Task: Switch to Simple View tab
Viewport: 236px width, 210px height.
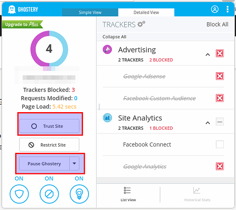Action: pyautogui.click(x=90, y=12)
